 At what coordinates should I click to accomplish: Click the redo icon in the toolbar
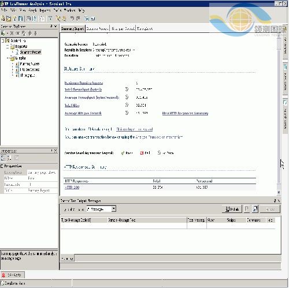point(78,18)
